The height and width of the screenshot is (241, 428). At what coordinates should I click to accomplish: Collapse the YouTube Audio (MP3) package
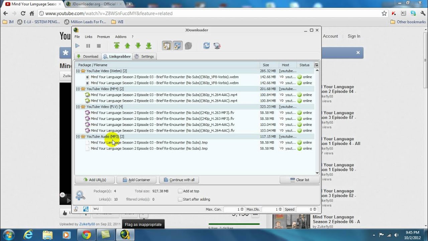[x=78, y=137]
